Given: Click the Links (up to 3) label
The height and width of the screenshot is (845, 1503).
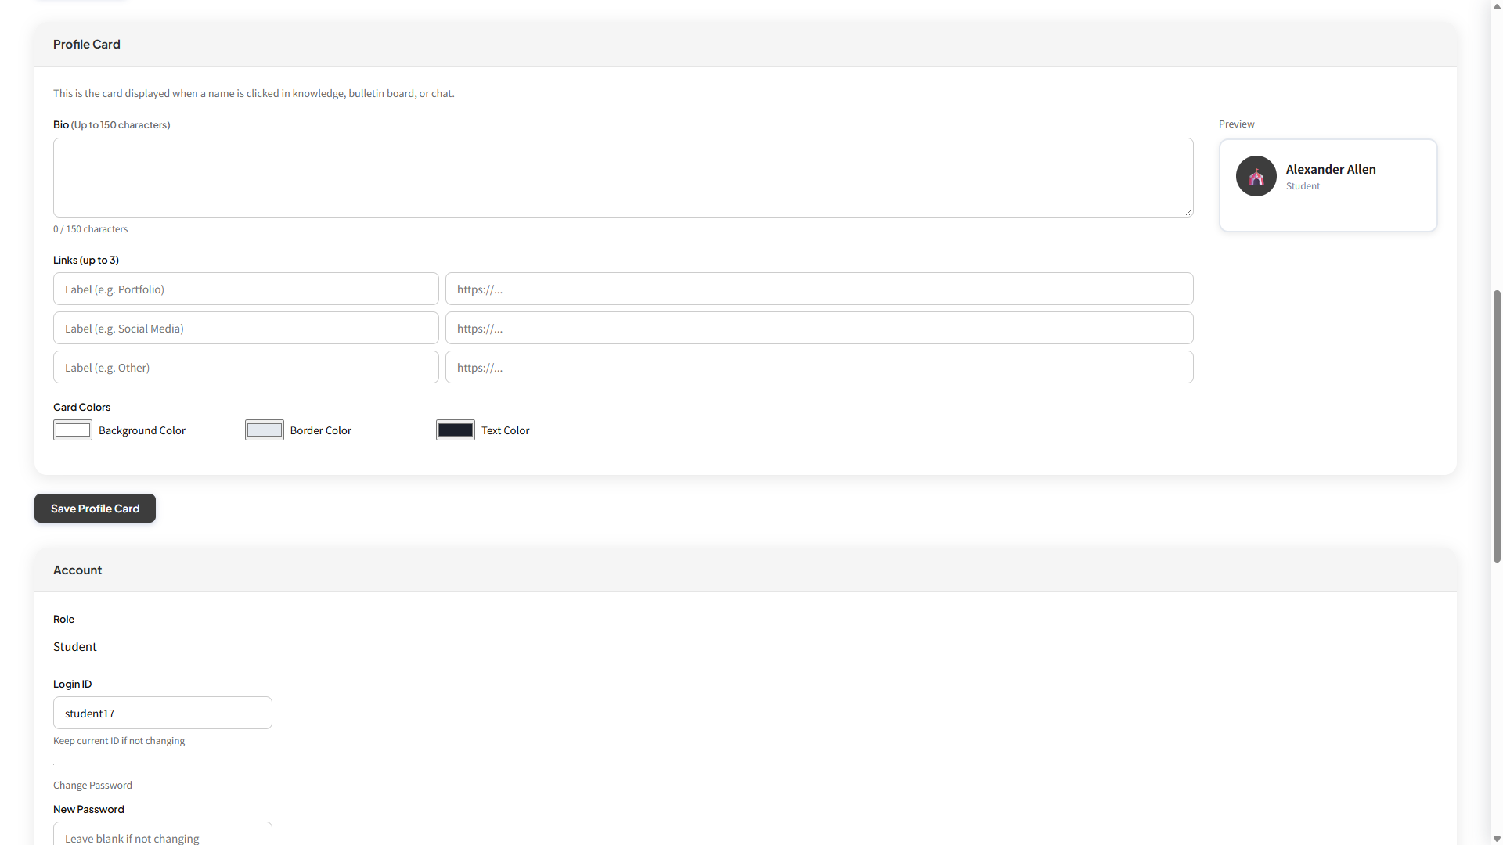Looking at the screenshot, I should 86,261.
